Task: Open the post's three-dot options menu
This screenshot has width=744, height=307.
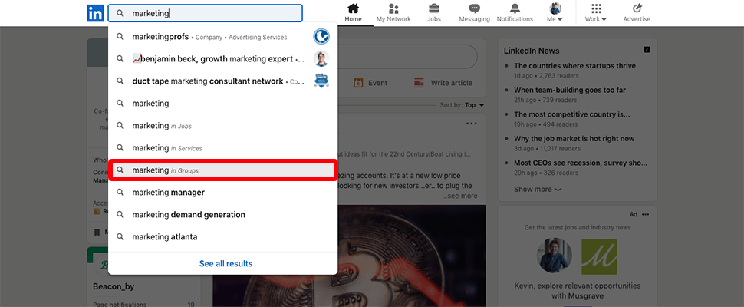Action: click(471, 124)
